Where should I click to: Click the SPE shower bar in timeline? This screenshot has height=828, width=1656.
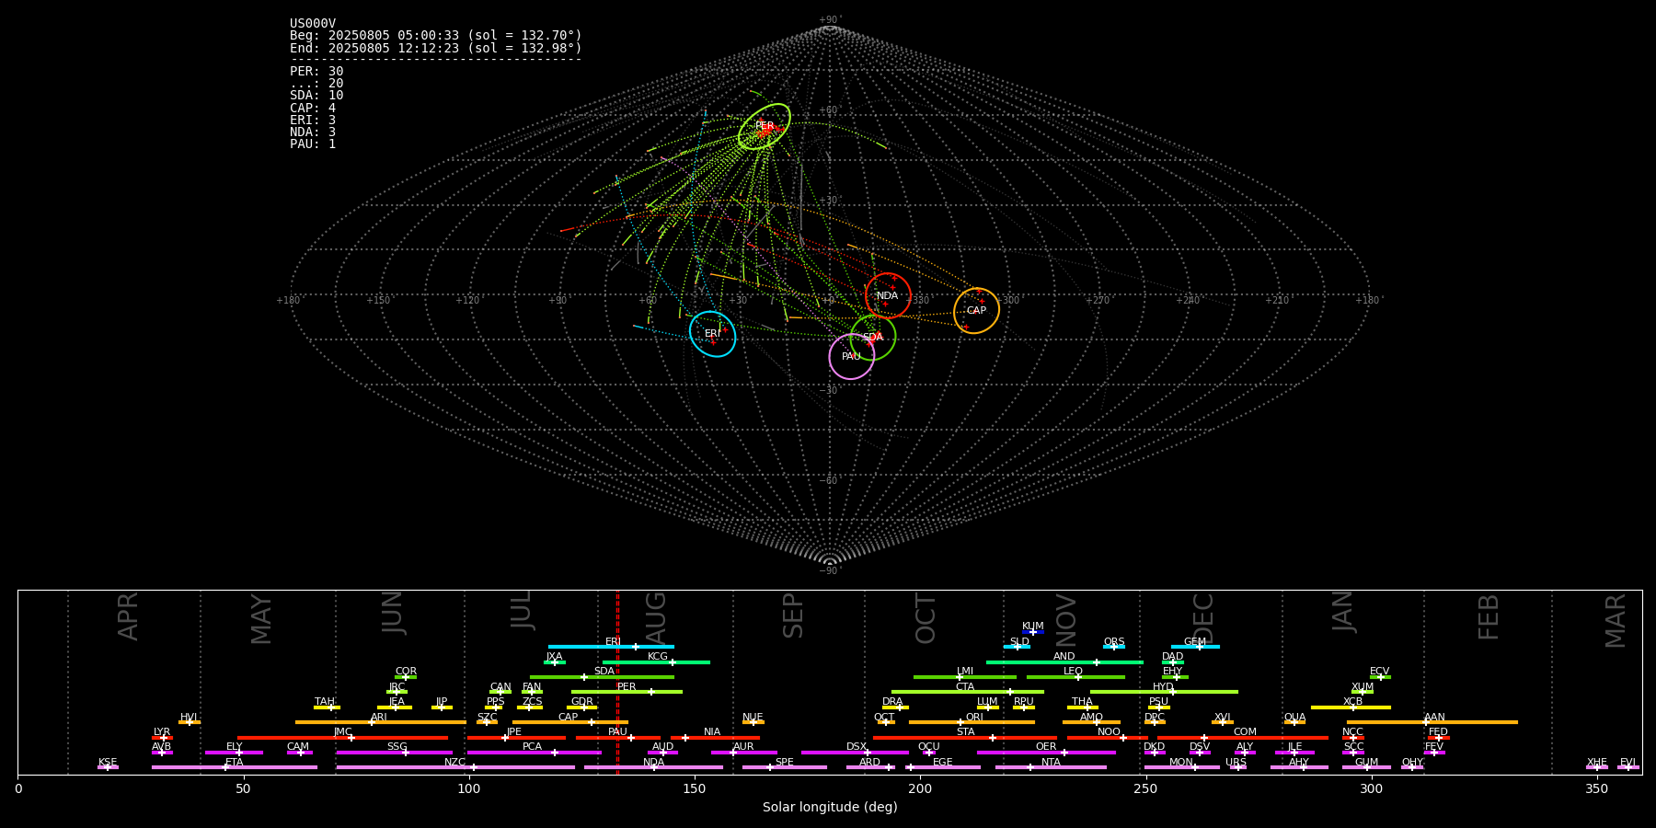coord(785,767)
